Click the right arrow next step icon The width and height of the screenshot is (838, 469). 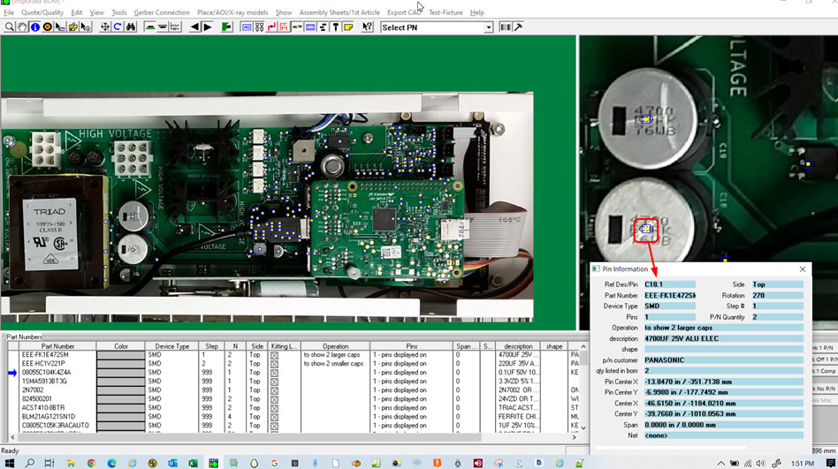coord(208,26)
